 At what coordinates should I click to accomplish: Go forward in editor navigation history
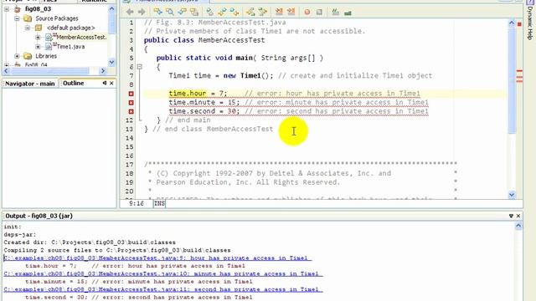pyautogui.click(x=142, y=12)
